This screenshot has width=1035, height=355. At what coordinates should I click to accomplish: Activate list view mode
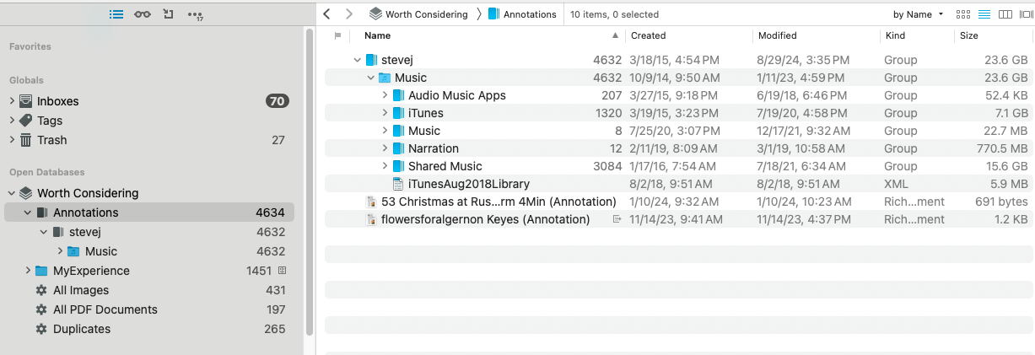[984, 14]
